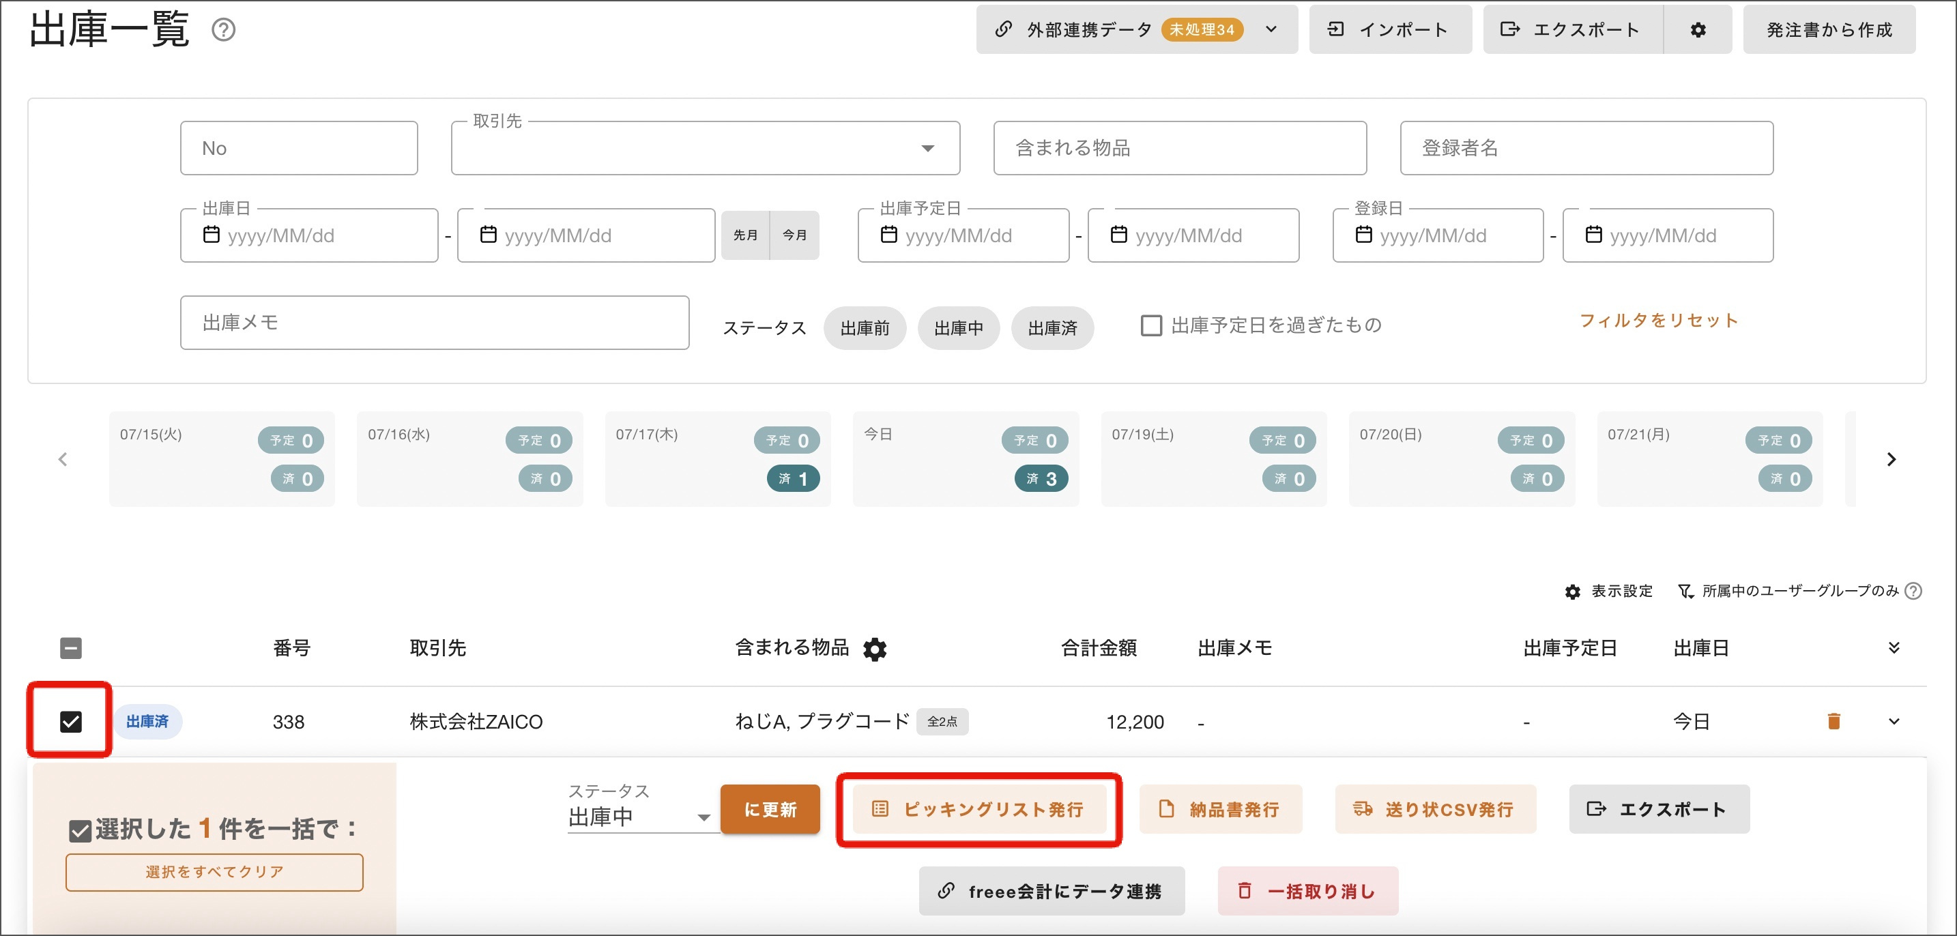Select the 07/19(土) date card
The height and width of the screenshot is (936, 1957).
pyautogui.click(x=1213, y=459)
